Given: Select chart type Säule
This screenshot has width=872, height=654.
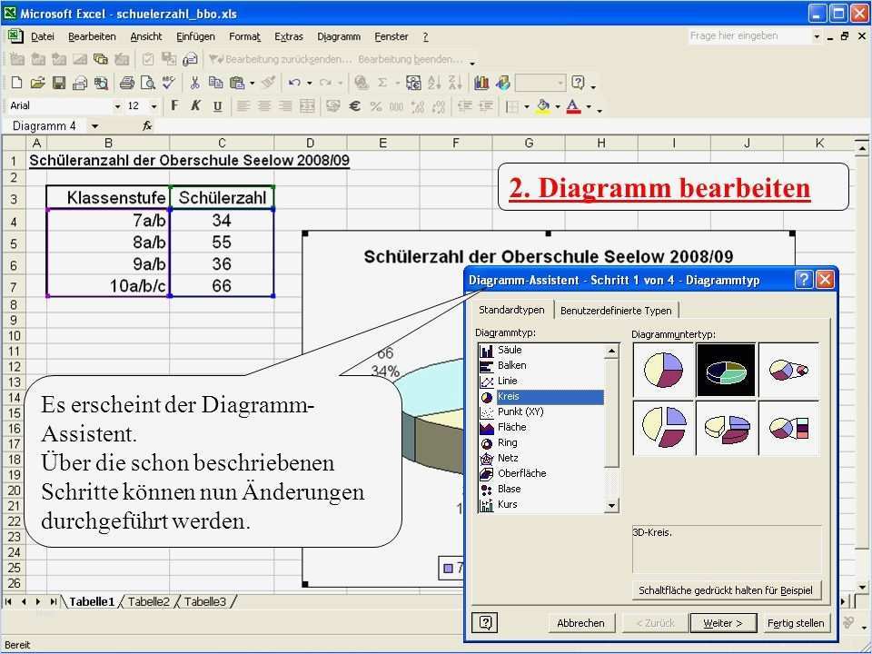Looking at the screenshot, I should (540, 350).
